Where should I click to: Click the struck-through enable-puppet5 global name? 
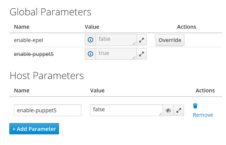click(34, 54)
